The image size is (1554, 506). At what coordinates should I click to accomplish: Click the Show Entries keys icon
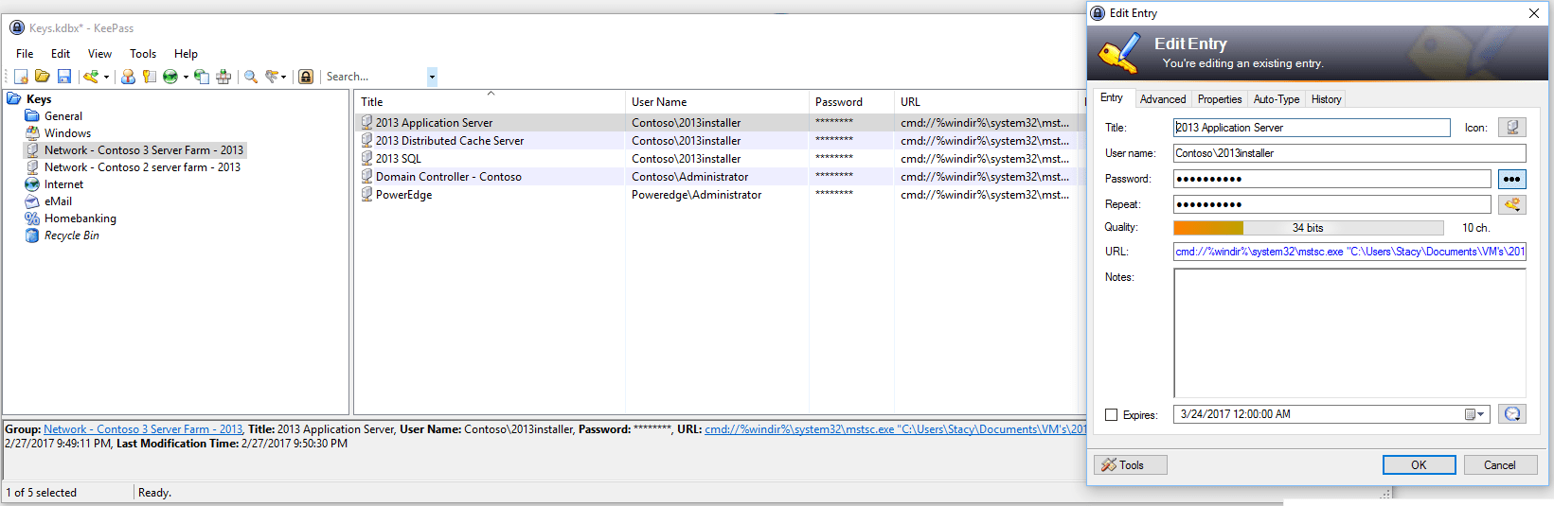click(x=272, y=77)
